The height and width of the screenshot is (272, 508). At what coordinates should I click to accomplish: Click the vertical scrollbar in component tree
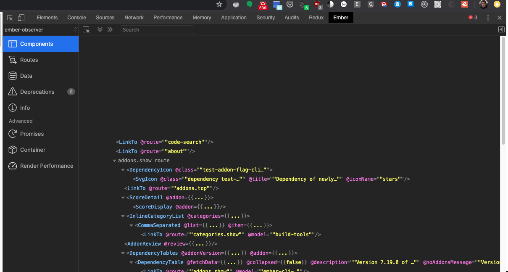503,90
